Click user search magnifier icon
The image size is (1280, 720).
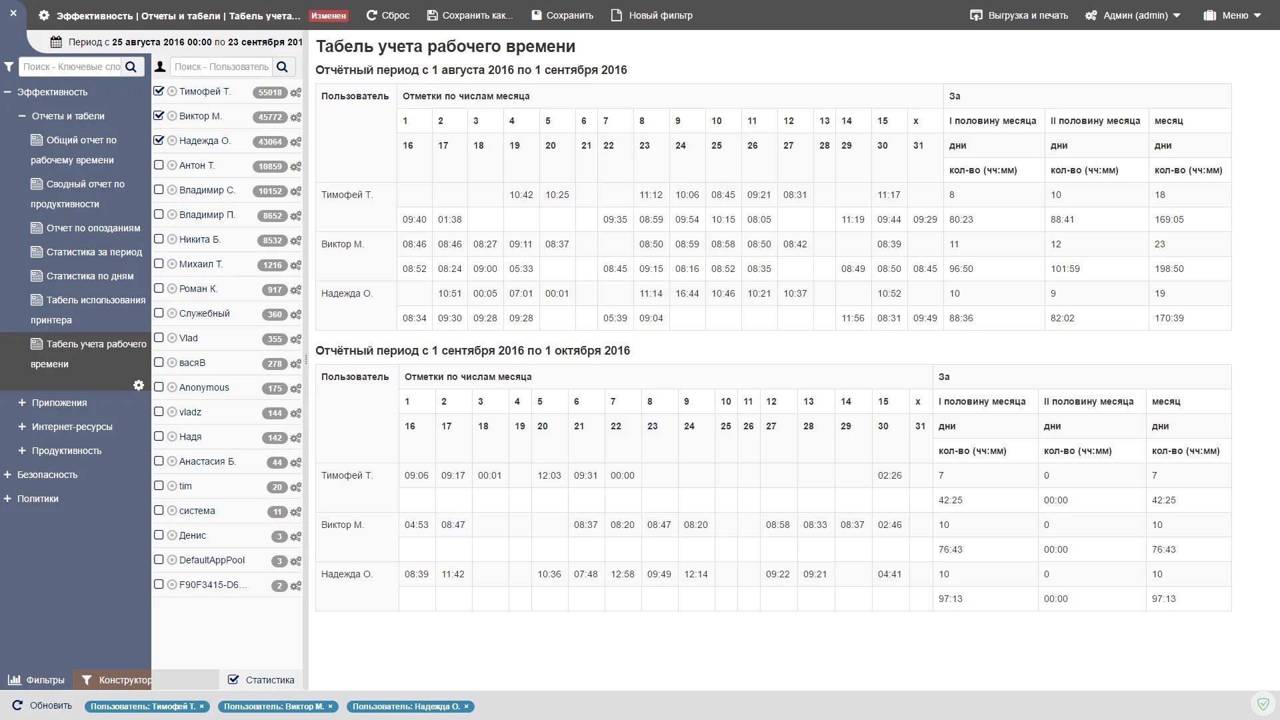point(282,67)
